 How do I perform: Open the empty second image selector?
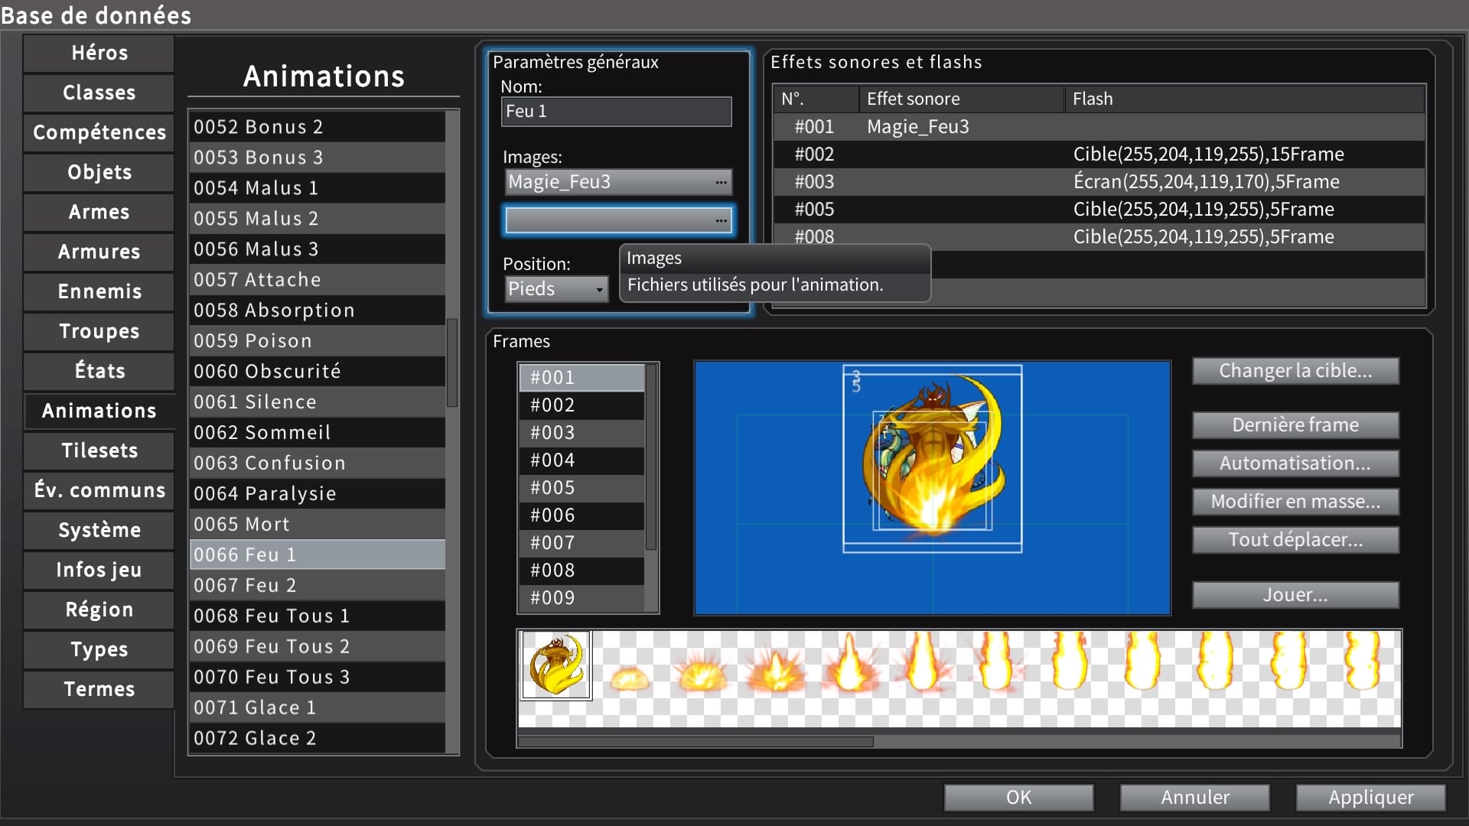618,220
